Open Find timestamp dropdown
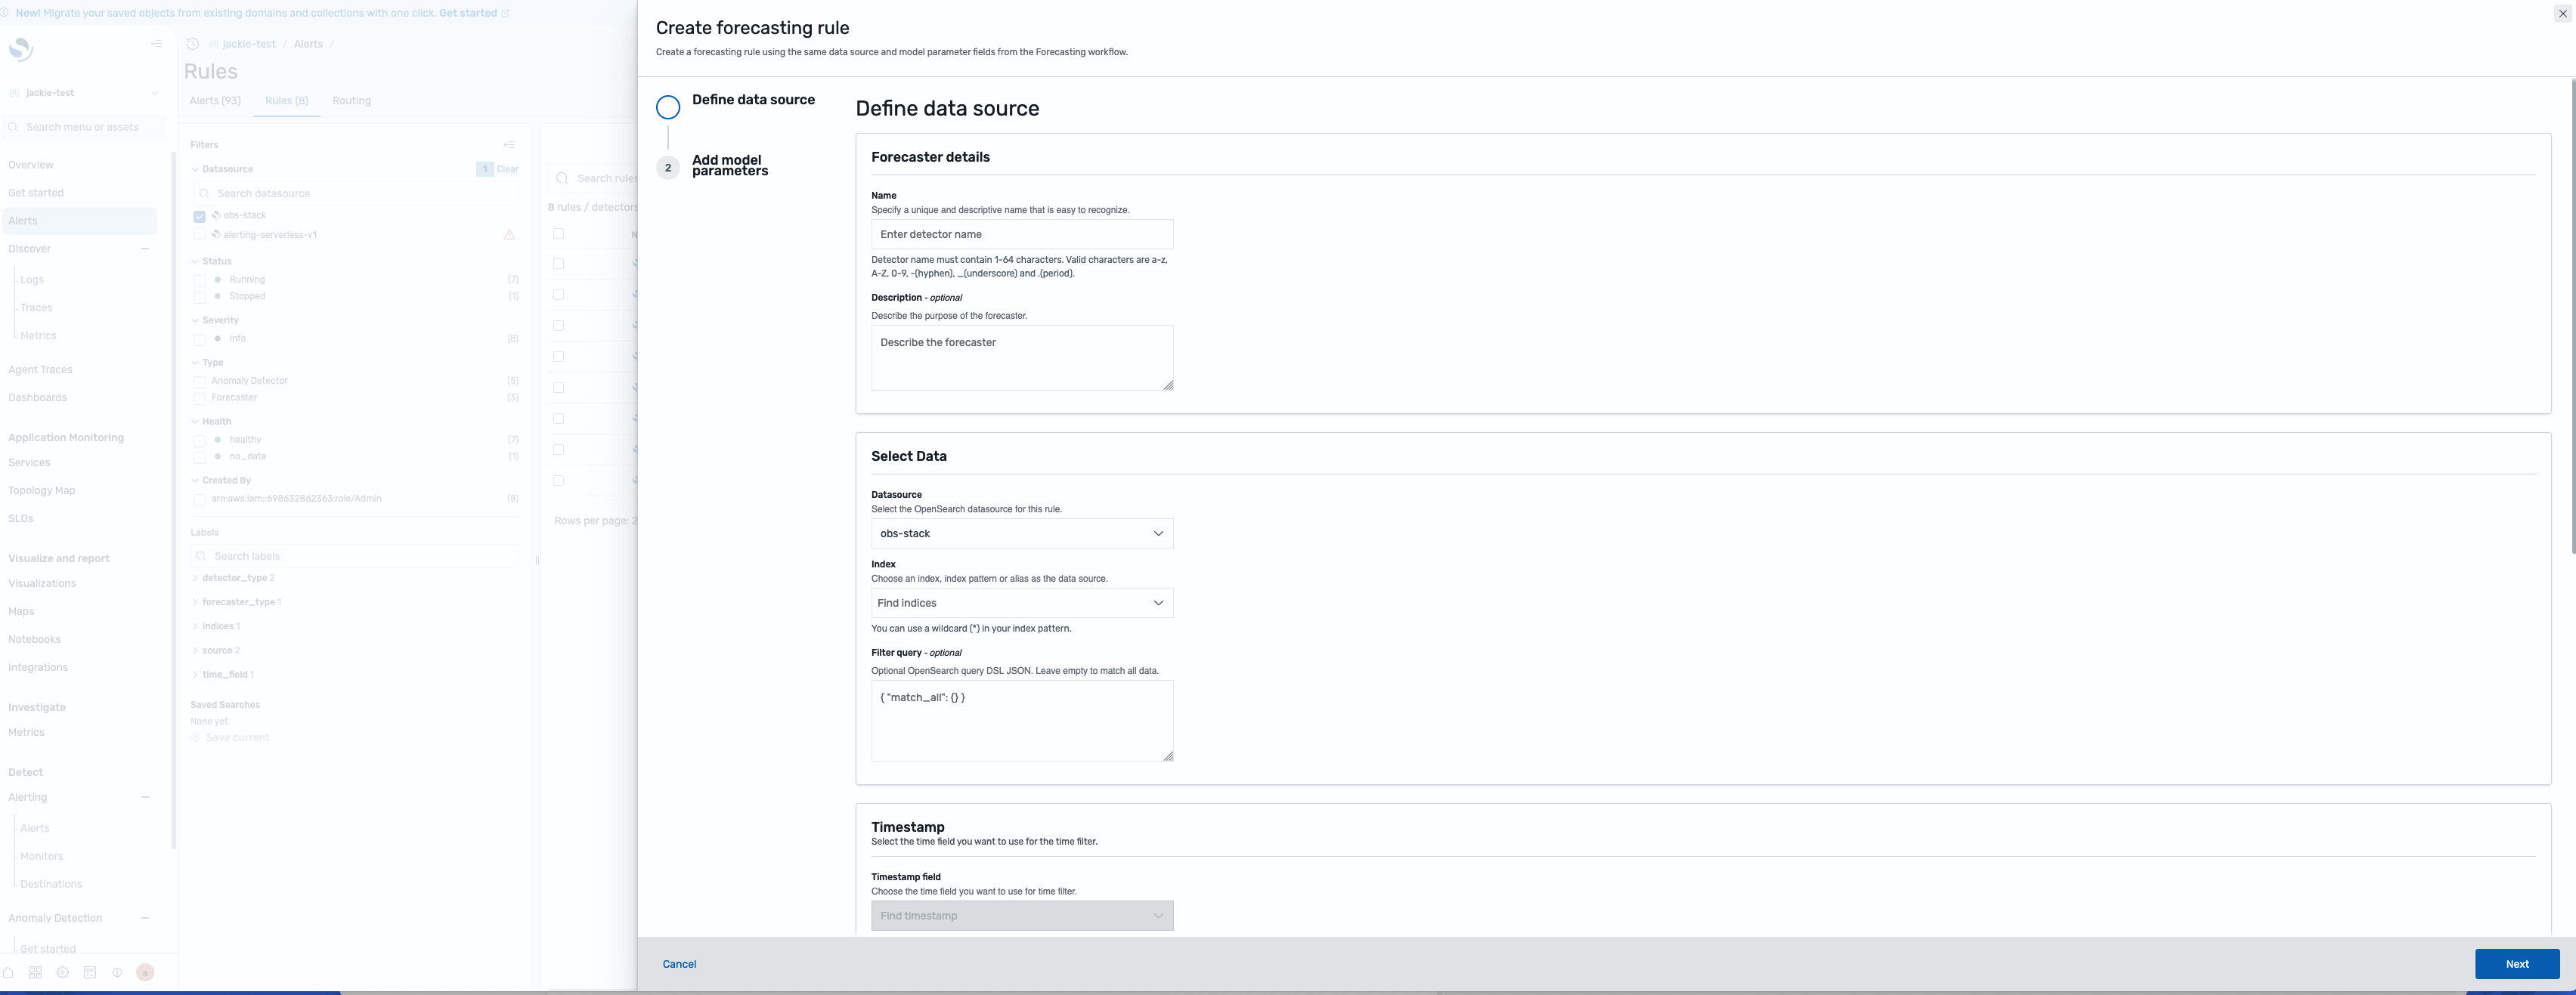The width and height of the screenshot is (2576, 995). click(1022, 916)
